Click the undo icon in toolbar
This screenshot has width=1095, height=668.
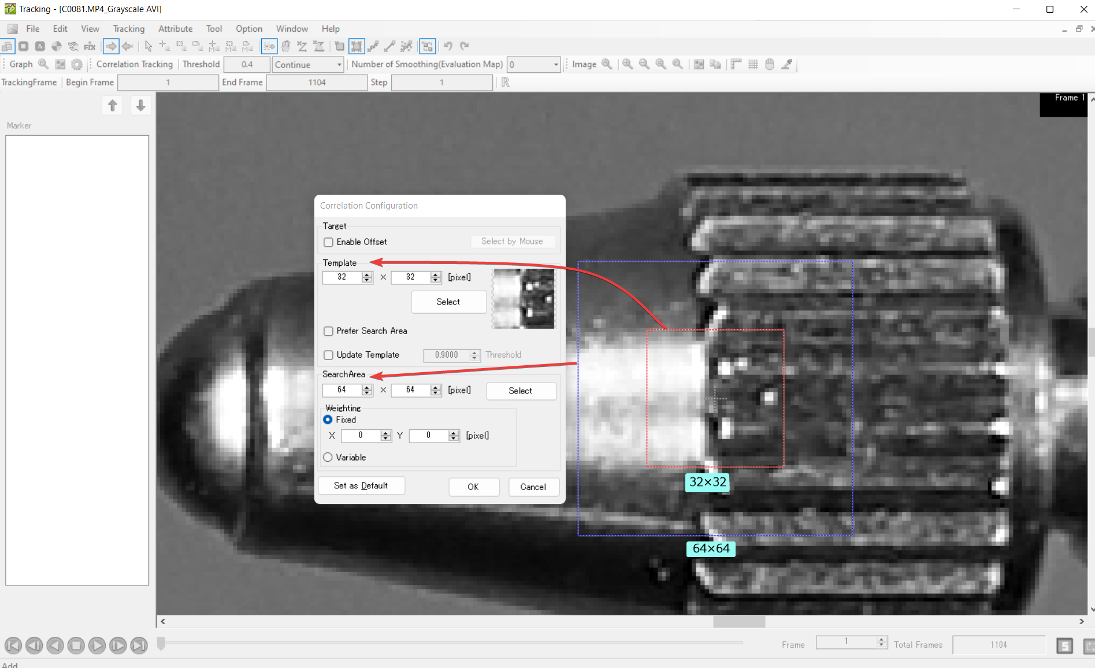coord(448,46)
